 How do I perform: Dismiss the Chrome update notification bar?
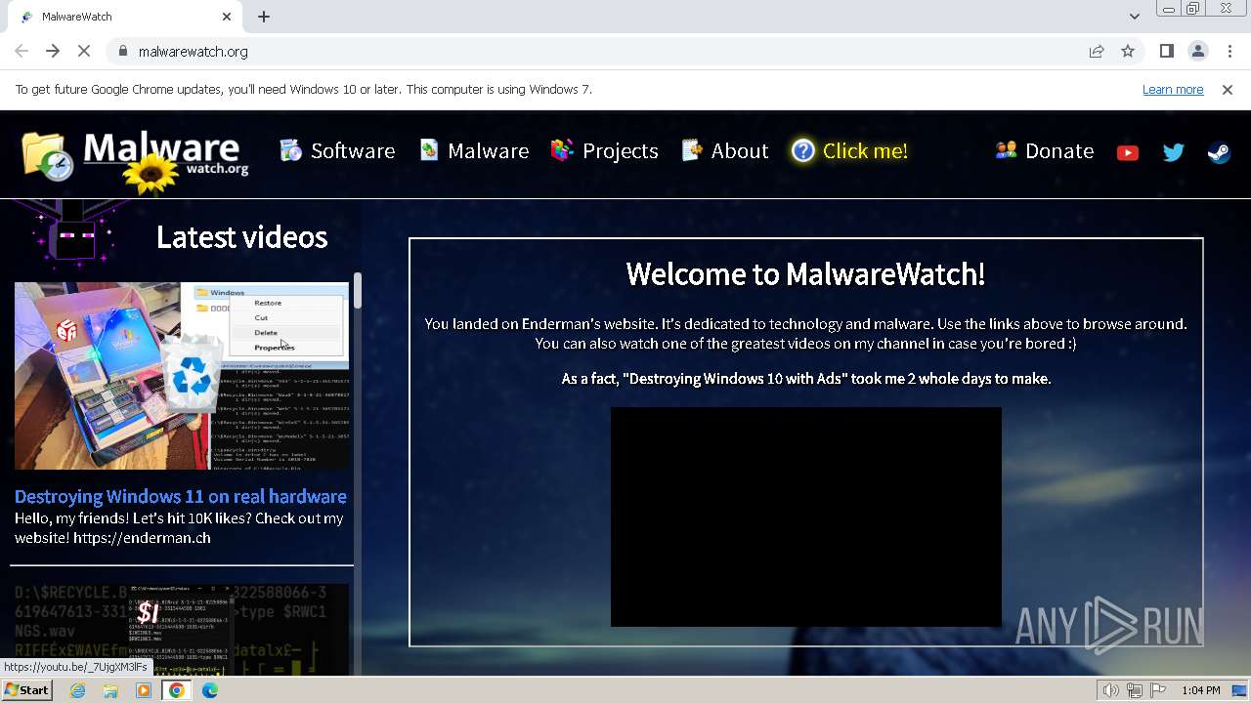tap(1228, 89)
